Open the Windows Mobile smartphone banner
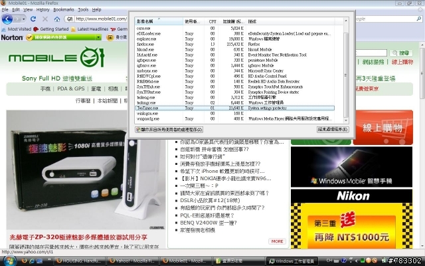Image resolution: width=425 pixels, height=266 pixels. 351,167
